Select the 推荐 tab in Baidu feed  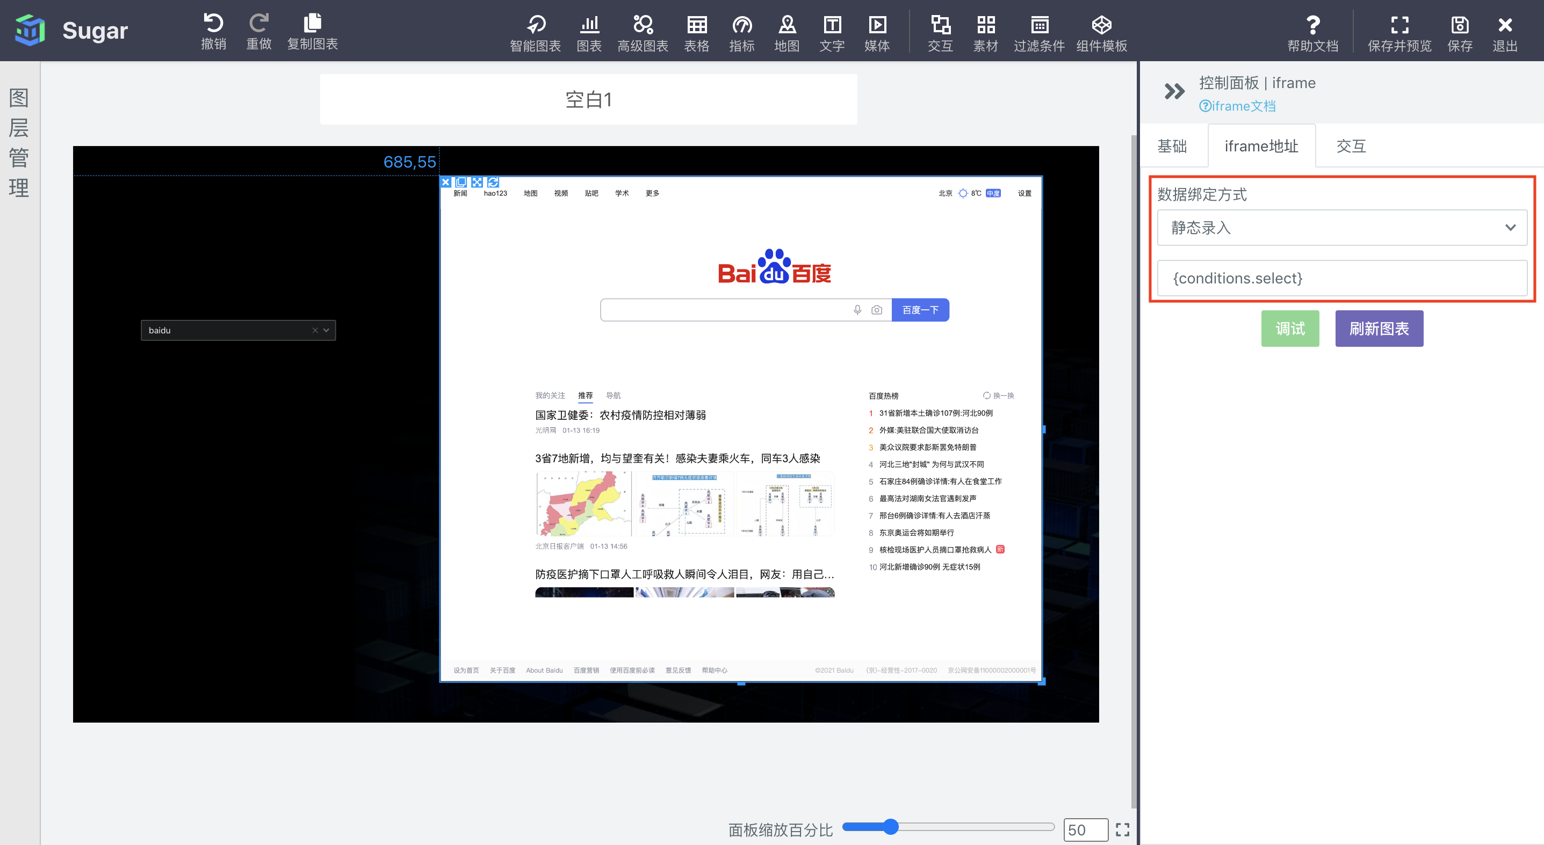point(585,395)
